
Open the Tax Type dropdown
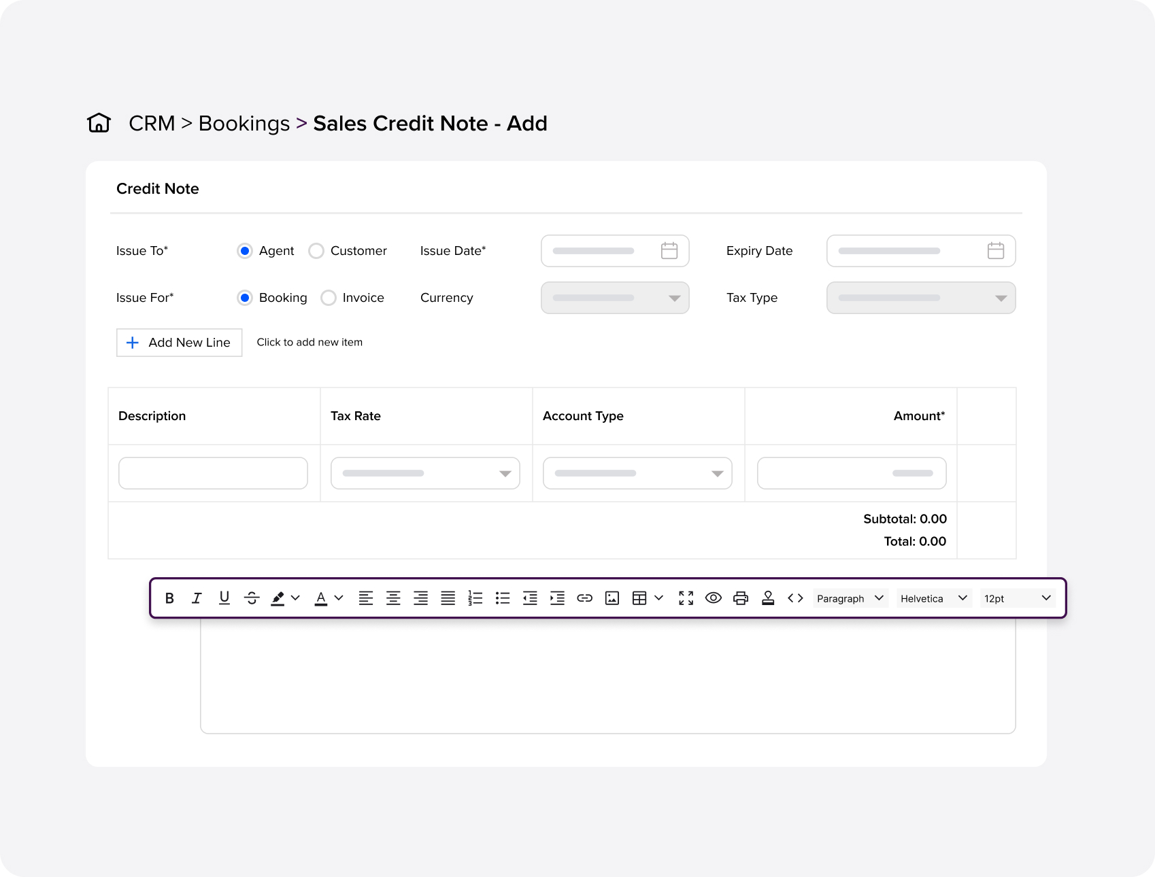[921, 298]
